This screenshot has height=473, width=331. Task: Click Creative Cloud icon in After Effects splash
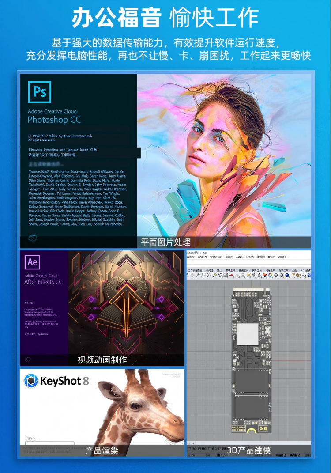pyautogui.click(x=28, y=359)
